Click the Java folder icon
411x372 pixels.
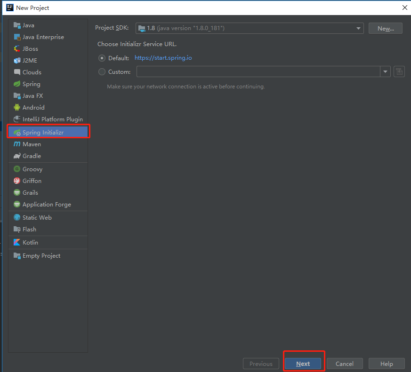pyautogui.click(x=17, y=25)
